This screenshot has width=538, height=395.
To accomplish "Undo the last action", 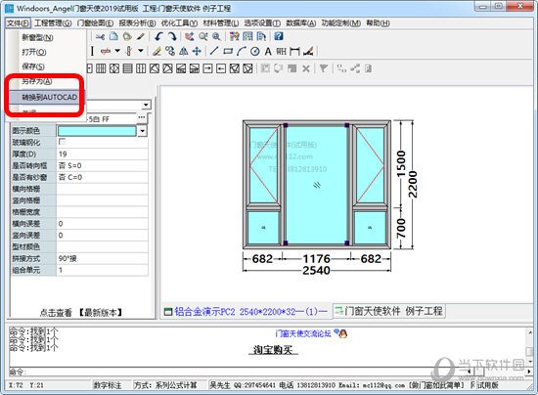I will pos(158,36).
